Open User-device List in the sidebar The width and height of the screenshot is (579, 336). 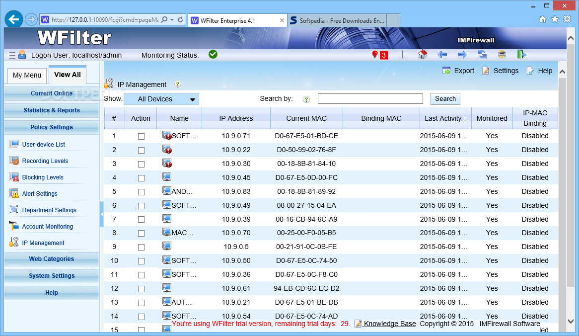(43, 145)
